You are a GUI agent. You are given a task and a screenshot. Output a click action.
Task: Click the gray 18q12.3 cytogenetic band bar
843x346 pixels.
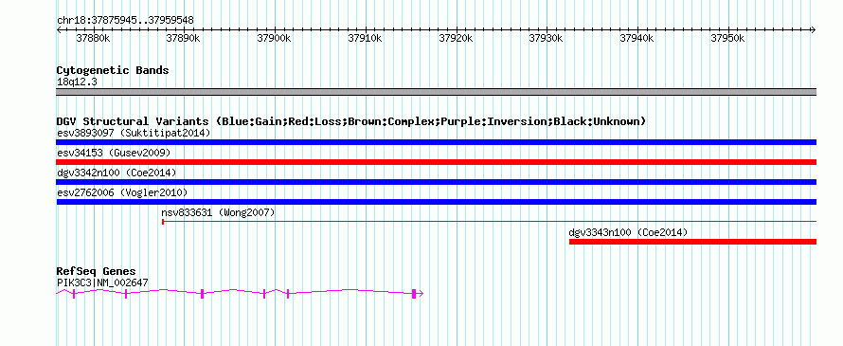tap(436, 92)
